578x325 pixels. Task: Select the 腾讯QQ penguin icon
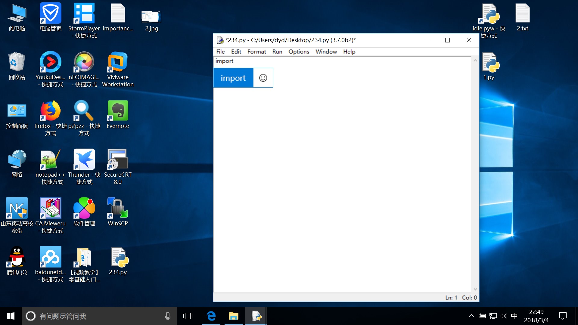[x=17, y=261]
